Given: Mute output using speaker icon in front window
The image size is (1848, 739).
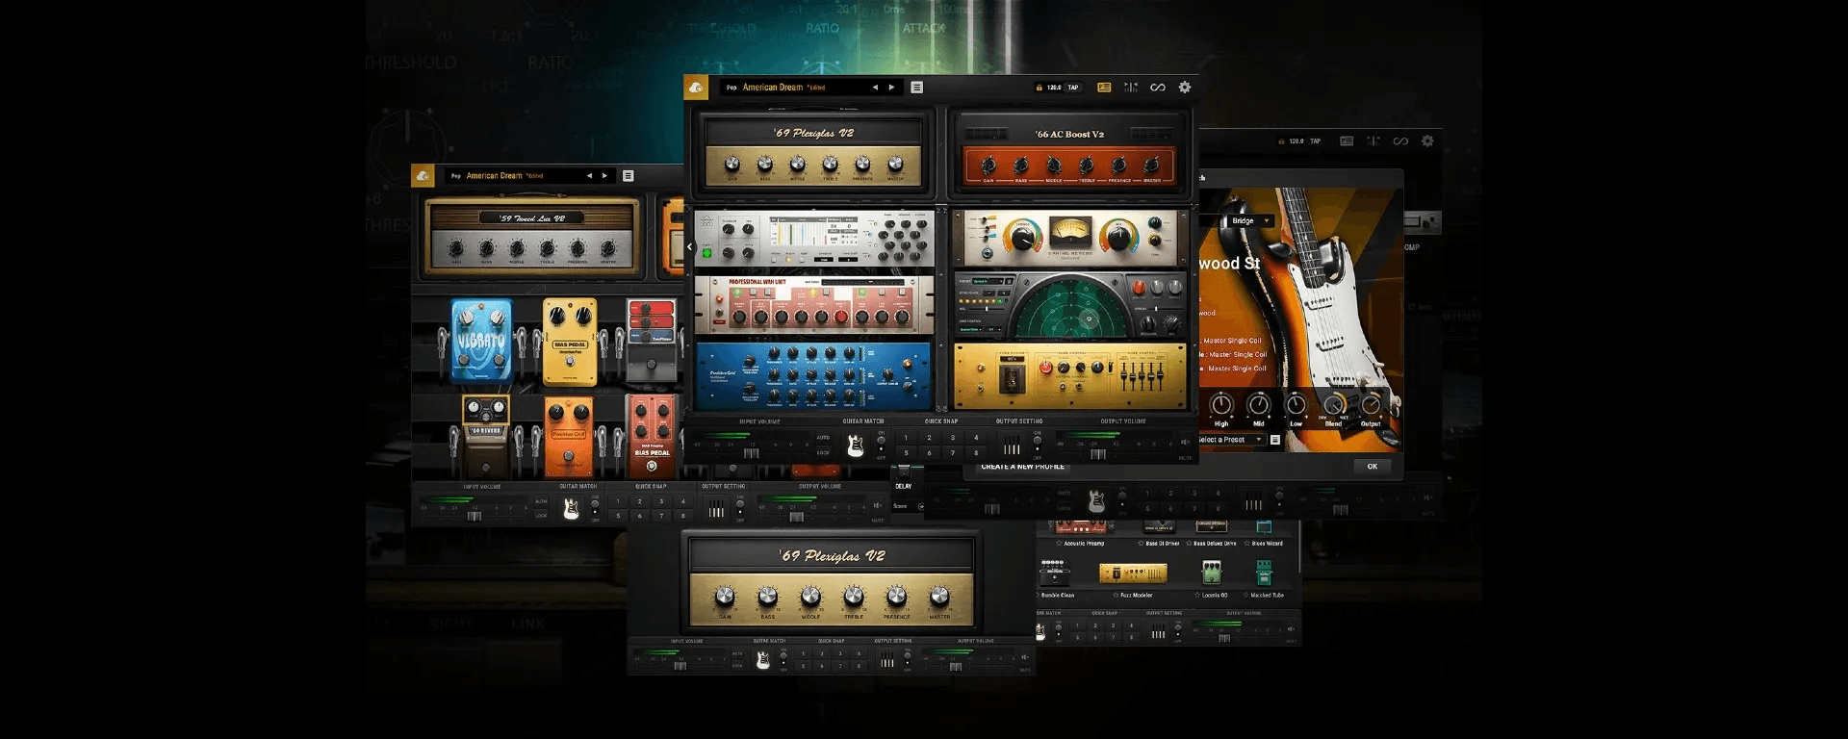Looking at the screenshot, I should coord(1185,442).
